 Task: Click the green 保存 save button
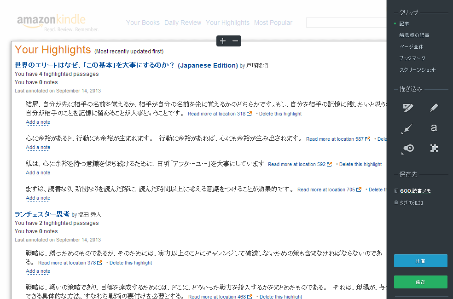[x=421, y=282]
